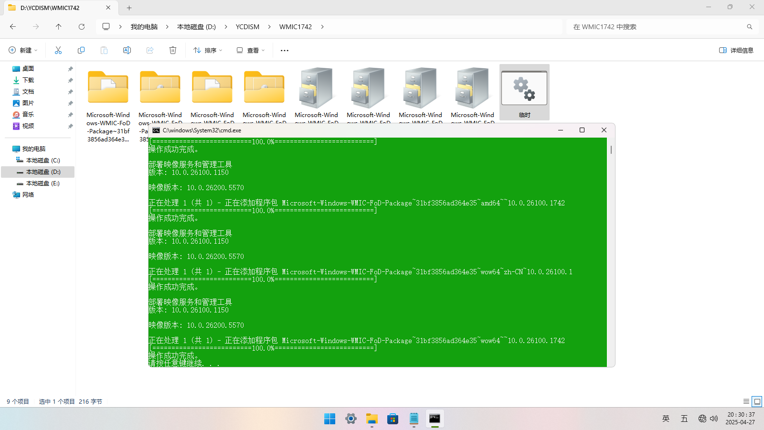This screenshot has height=430, width=764.
Task: Select 本地磁盘 (D:) in navigation tree
Action: 38,172
